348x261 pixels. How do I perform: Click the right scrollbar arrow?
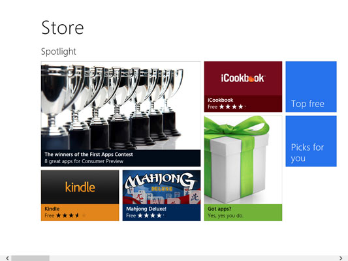[x=341, y=258]
